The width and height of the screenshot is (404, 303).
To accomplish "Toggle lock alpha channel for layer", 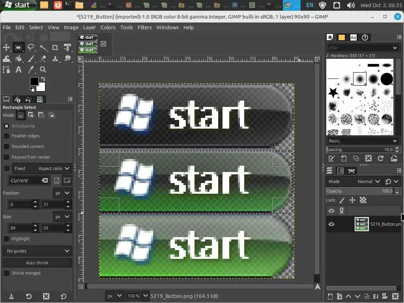I will 363,200.
